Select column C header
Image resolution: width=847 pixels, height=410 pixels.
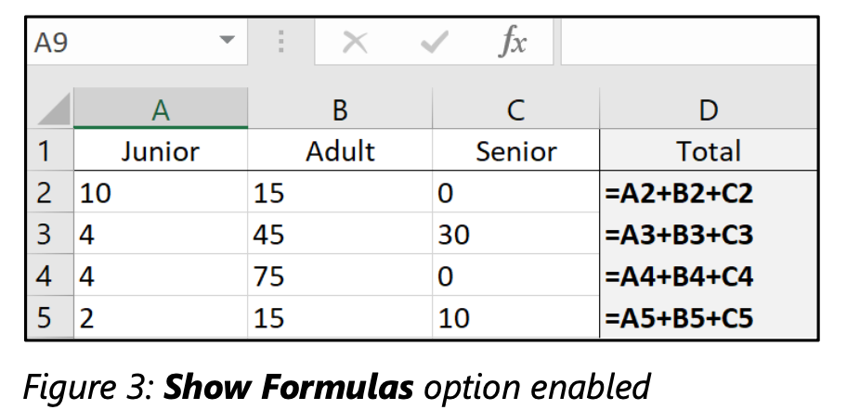516,110
